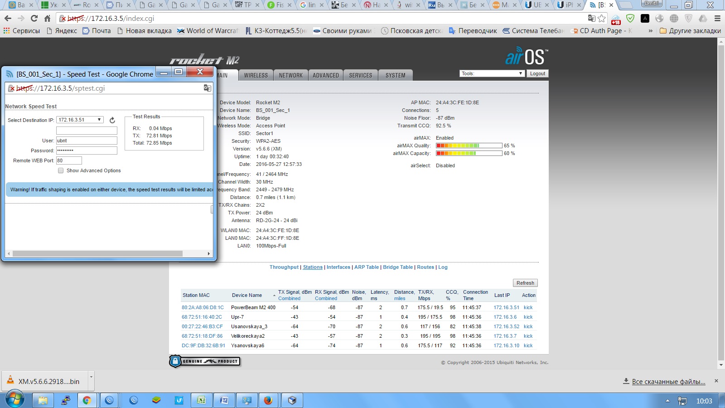Click the airMAX Quality bar
The image size is (725, 408).
tap(469, 146)
